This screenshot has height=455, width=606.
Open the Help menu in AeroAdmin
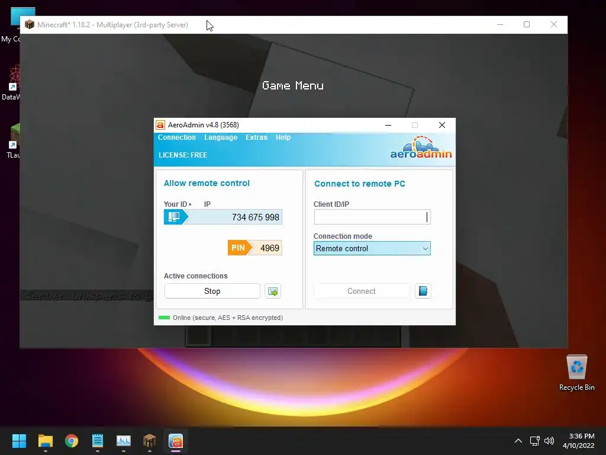tap(283, 137)
